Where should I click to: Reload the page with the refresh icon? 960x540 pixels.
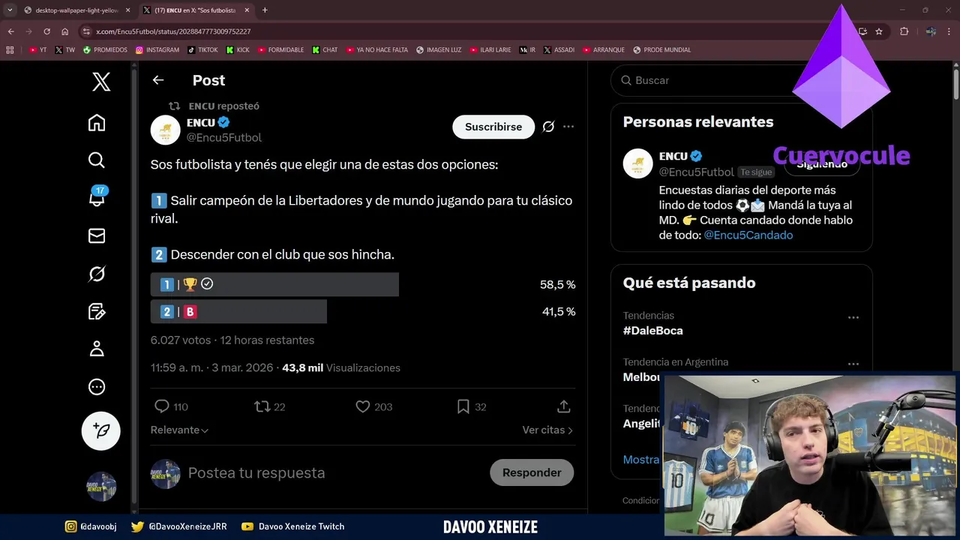46,31
